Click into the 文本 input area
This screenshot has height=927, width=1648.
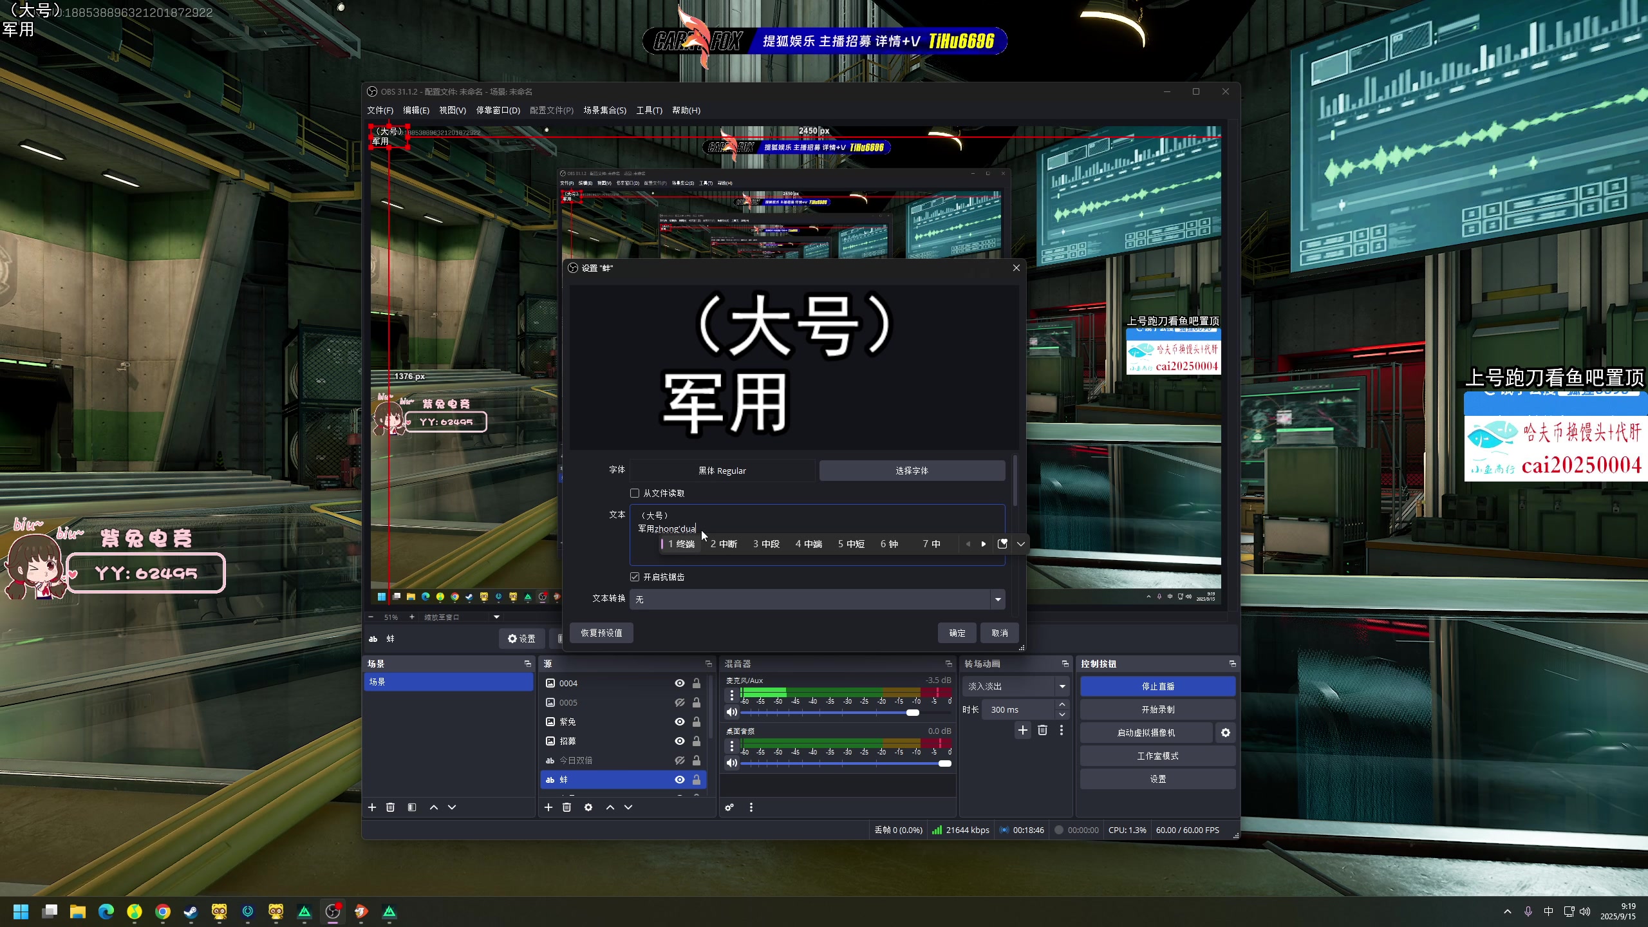click(x=817, y=534)
